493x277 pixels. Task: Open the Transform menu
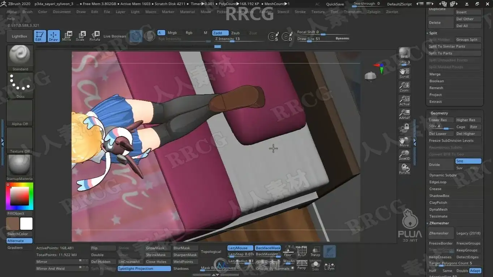(x=352, y=12)
